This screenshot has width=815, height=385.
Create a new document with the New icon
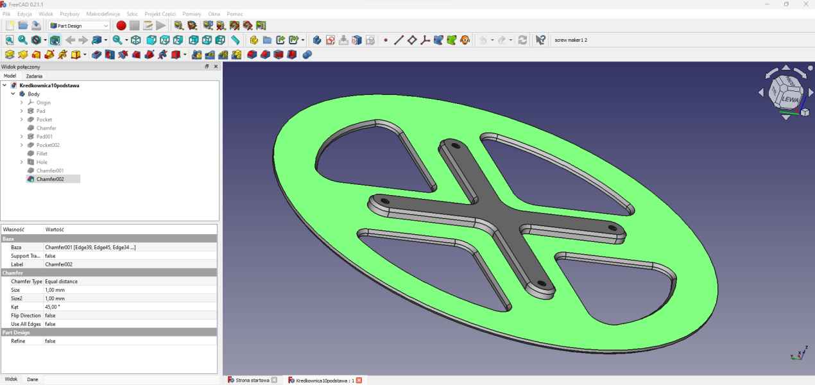(x=10, y=26)
